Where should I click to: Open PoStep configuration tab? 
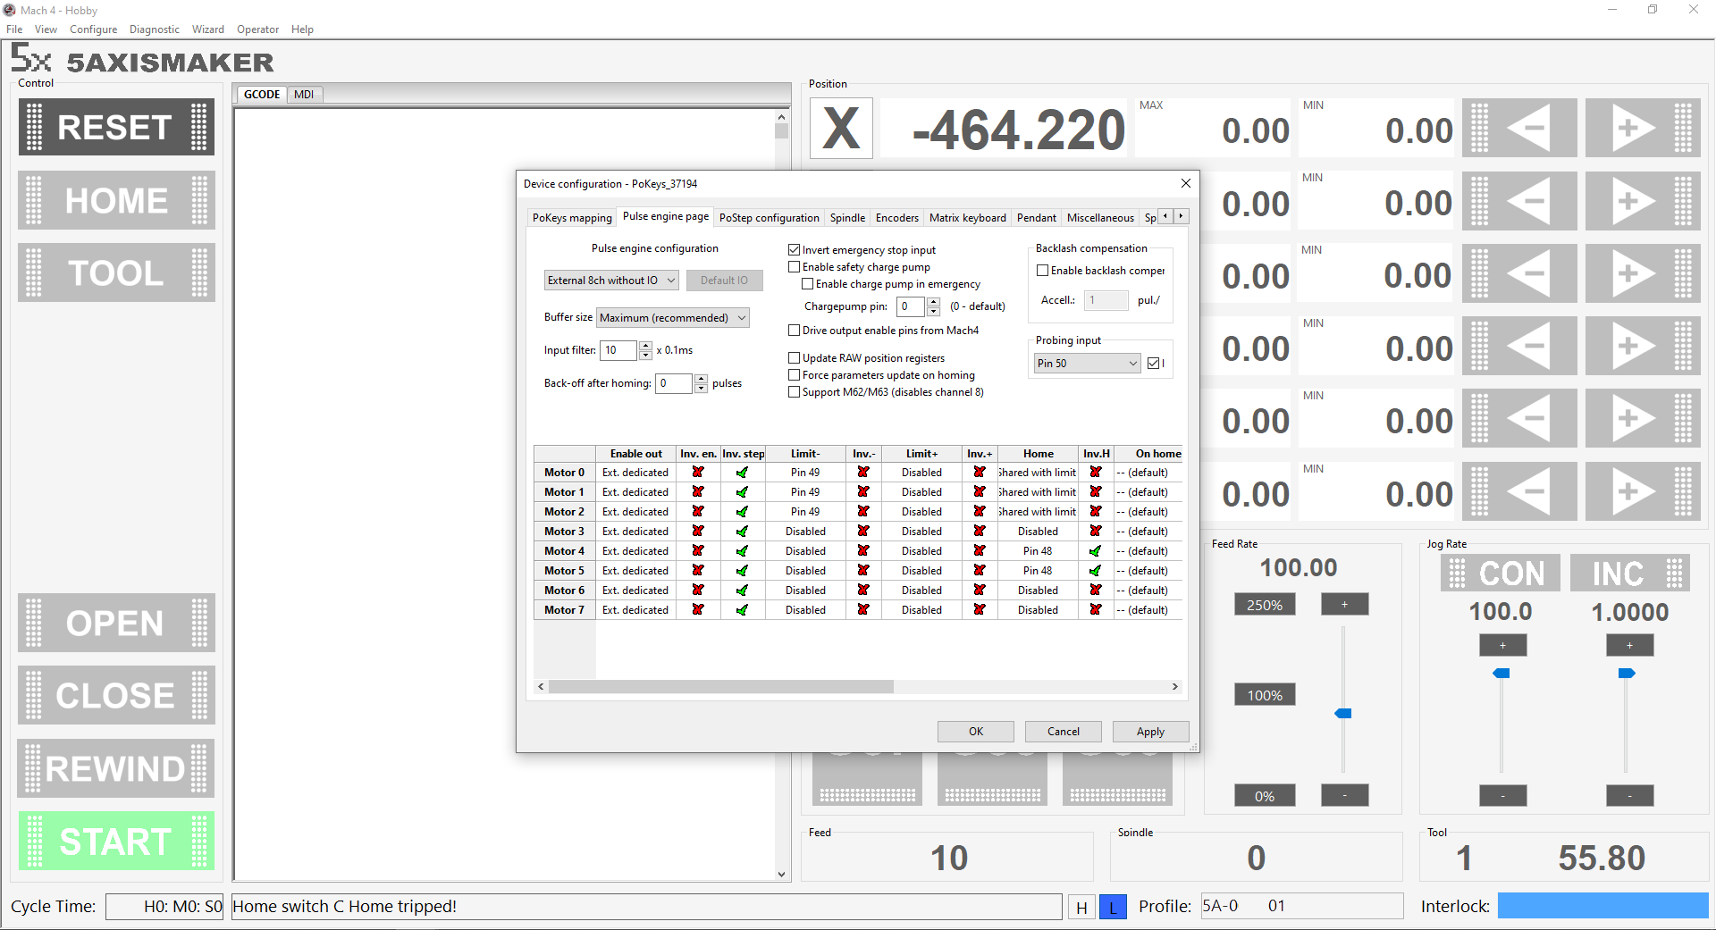coord(769,218)
